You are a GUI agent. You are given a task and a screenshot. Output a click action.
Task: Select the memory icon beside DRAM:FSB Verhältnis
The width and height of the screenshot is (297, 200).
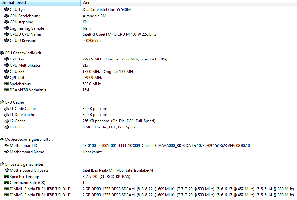(7, 90)
